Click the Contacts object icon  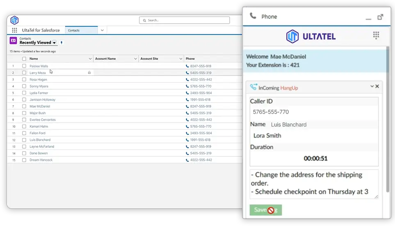pyautogui.click(x=13, y=41)
